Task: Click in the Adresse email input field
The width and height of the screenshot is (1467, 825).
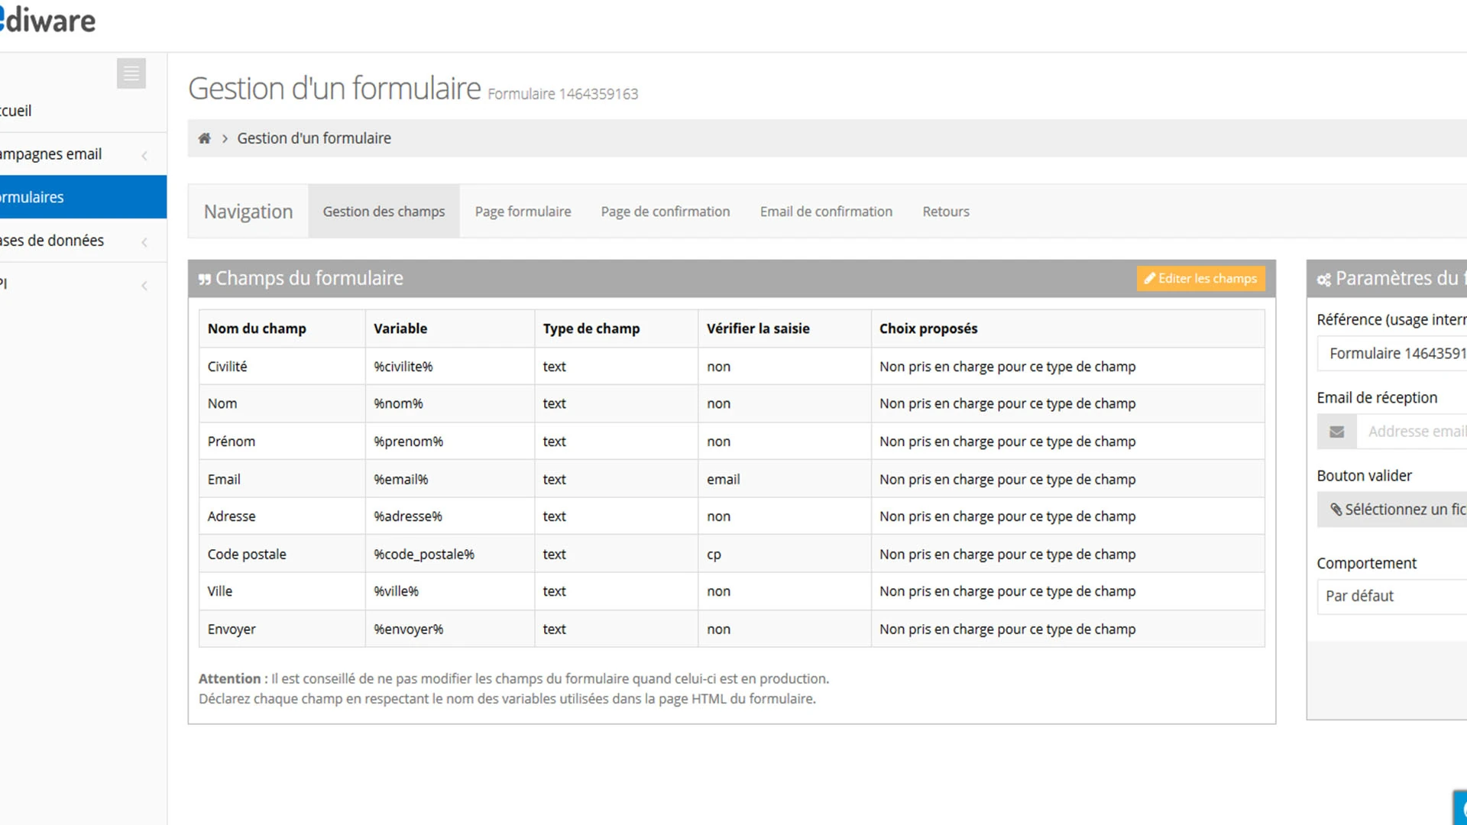Action: click(1414, 432)
